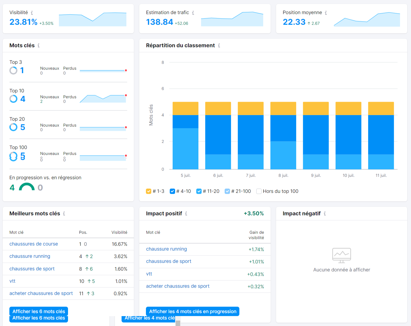Viewport: 411px width, 326px height.
Task: Click Afficher les 6 mots clés button
Action: pyautogui.click(x=39, y=312)
